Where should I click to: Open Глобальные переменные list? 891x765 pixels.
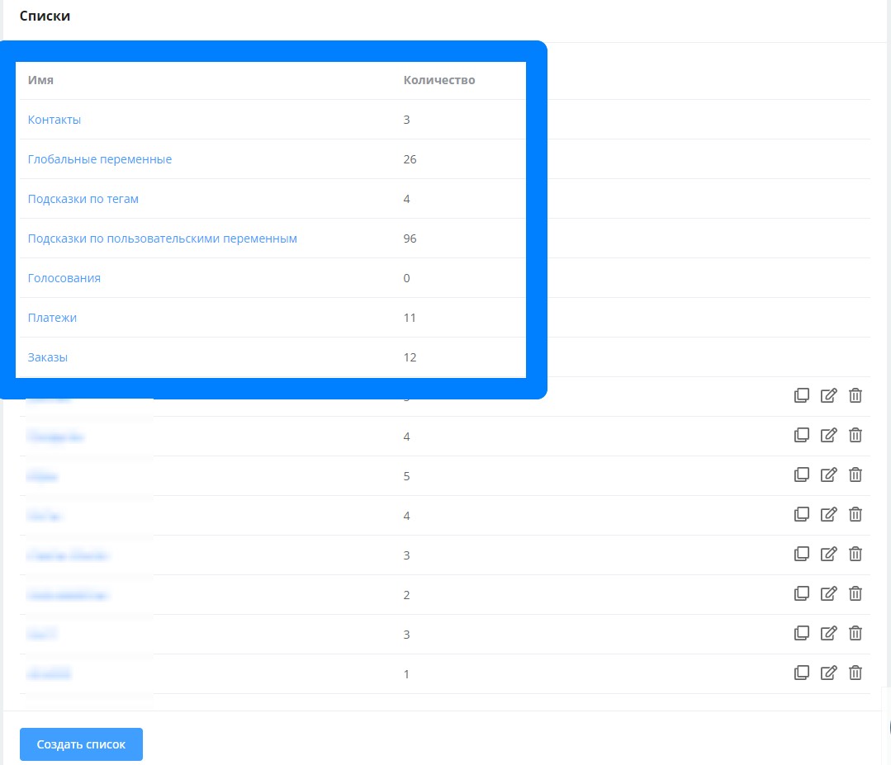pos(100,159)
